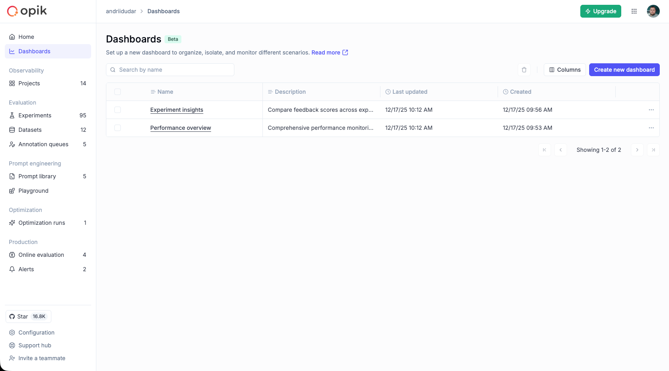Click the Search by name field
The width and height of the screenshot is (669, 371).
(x=170, y=70)
